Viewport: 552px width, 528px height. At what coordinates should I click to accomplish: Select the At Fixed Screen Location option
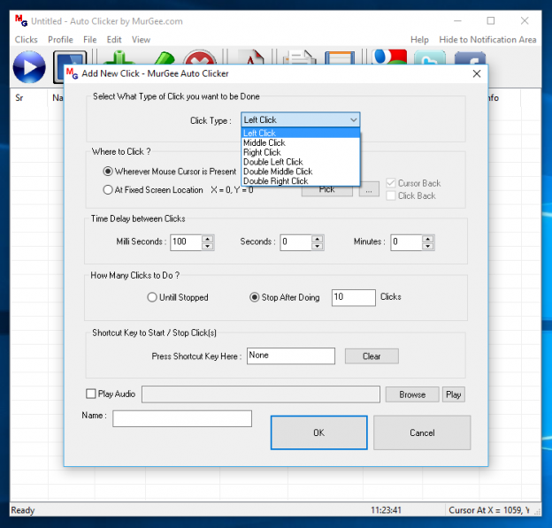[108, 189]
